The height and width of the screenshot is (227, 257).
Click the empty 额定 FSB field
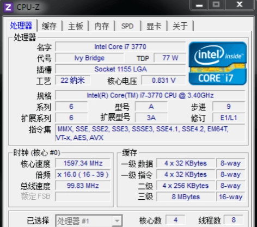[x=83, y=197]
